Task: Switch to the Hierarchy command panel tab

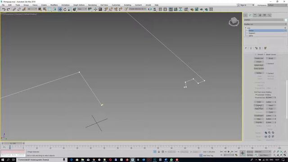Action: click(255, 15)
